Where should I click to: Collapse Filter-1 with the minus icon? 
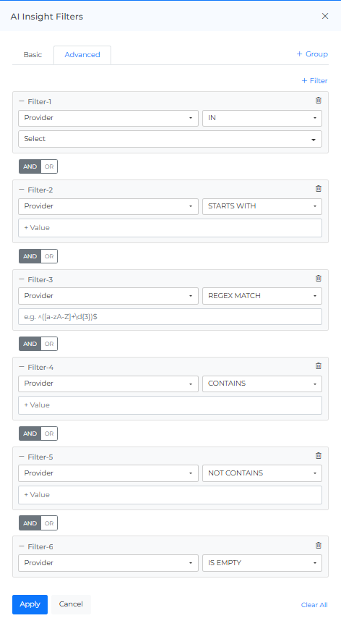22,101
